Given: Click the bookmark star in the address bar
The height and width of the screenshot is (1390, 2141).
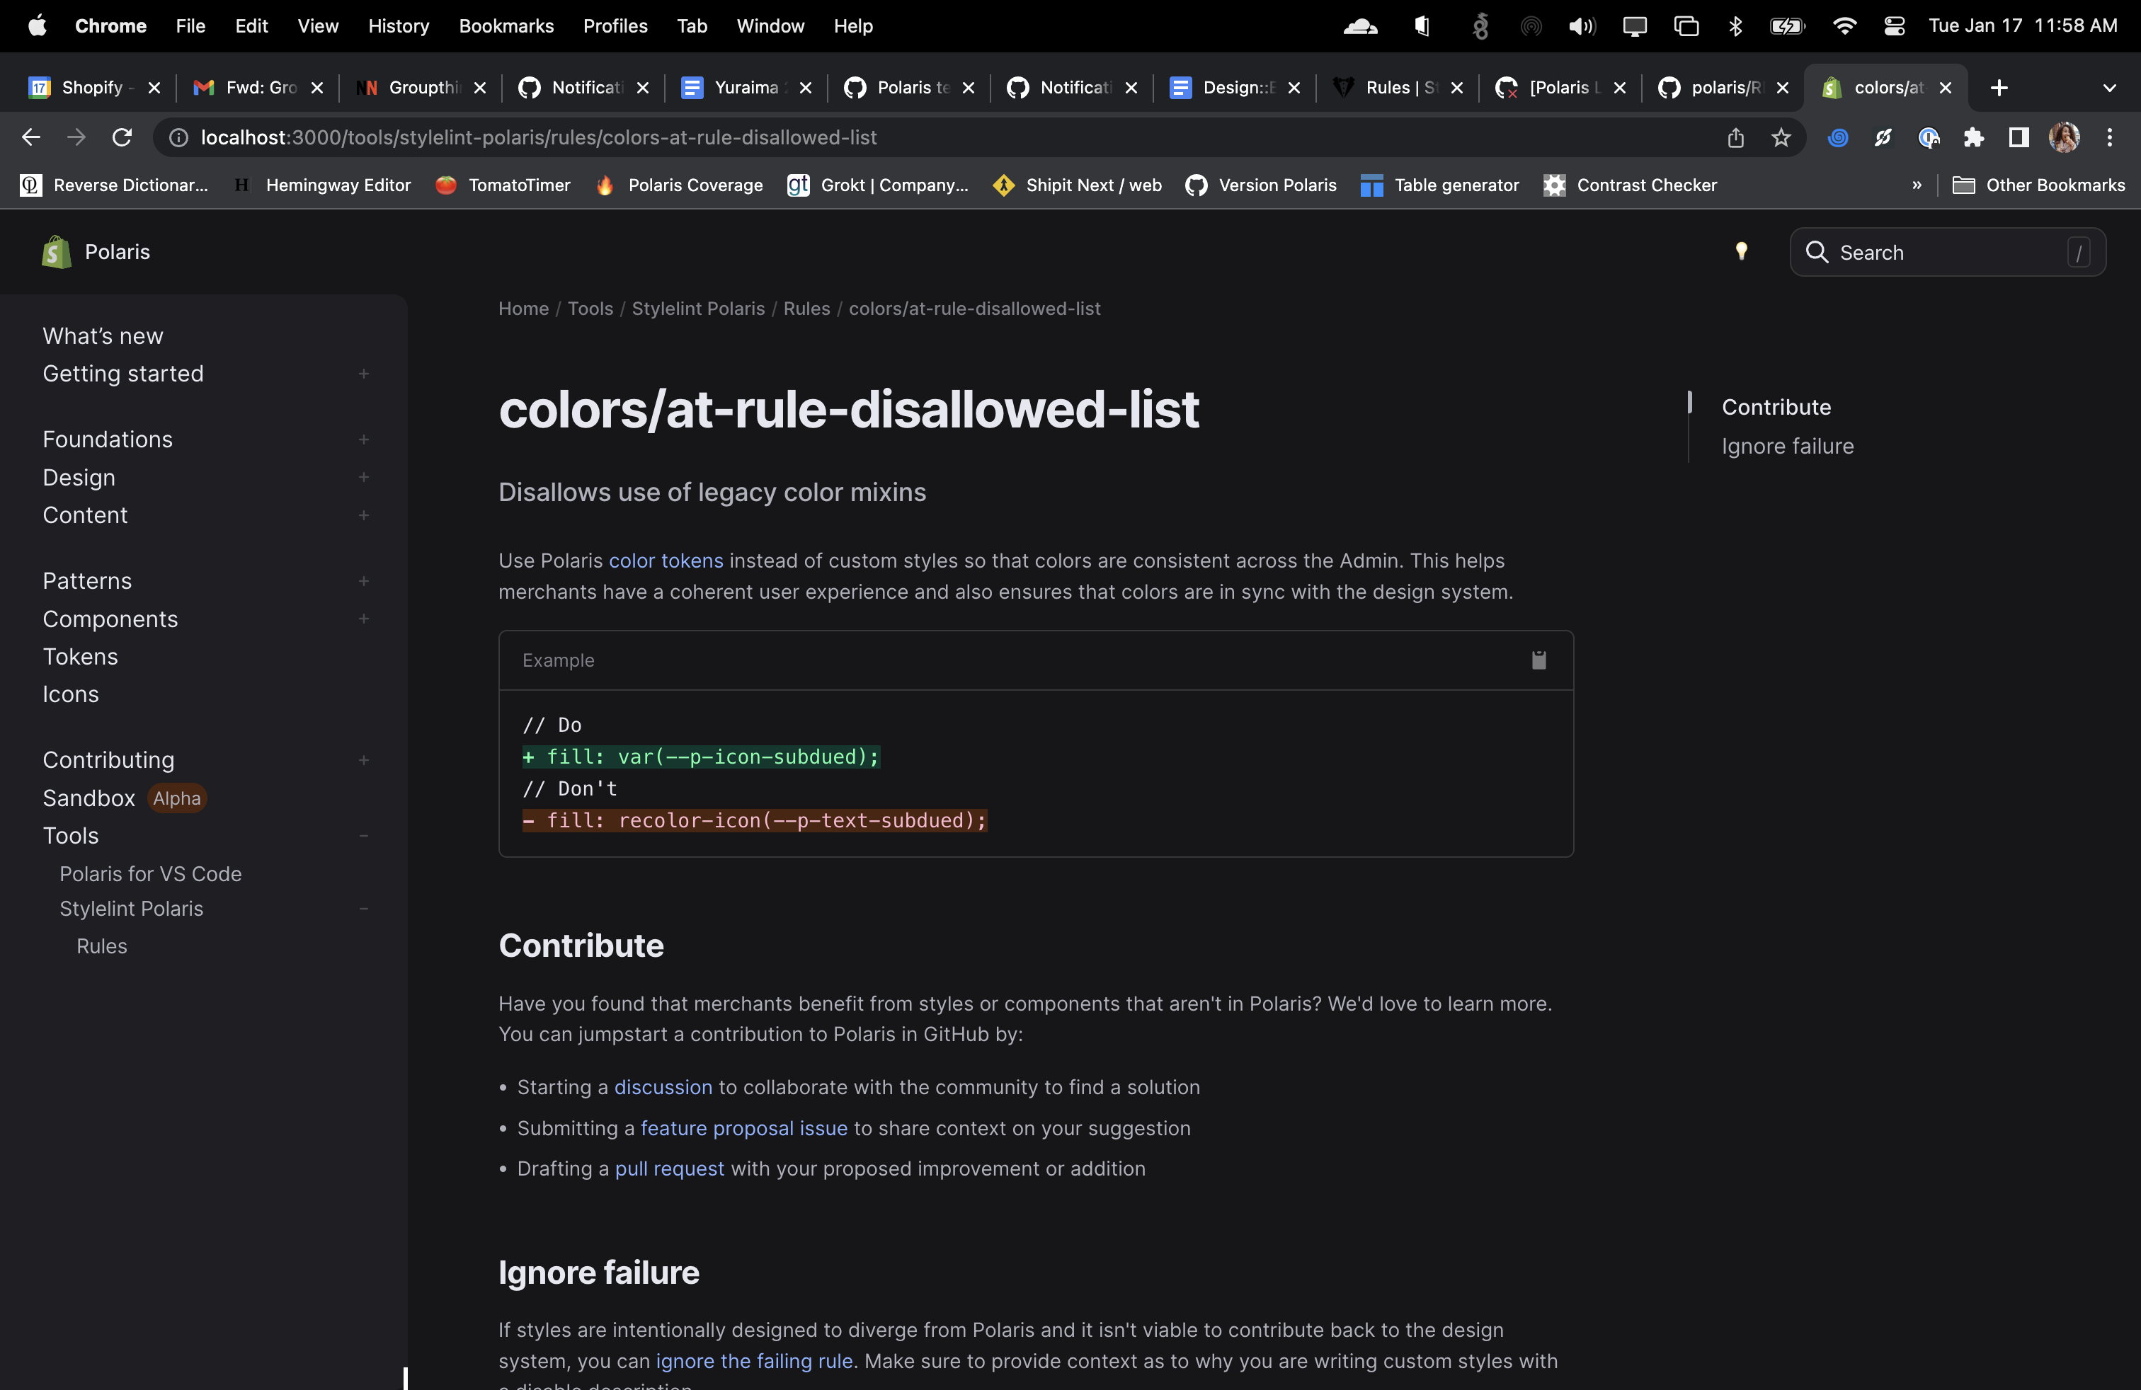Looking at the screenshot, I should tap(1781, 137).
